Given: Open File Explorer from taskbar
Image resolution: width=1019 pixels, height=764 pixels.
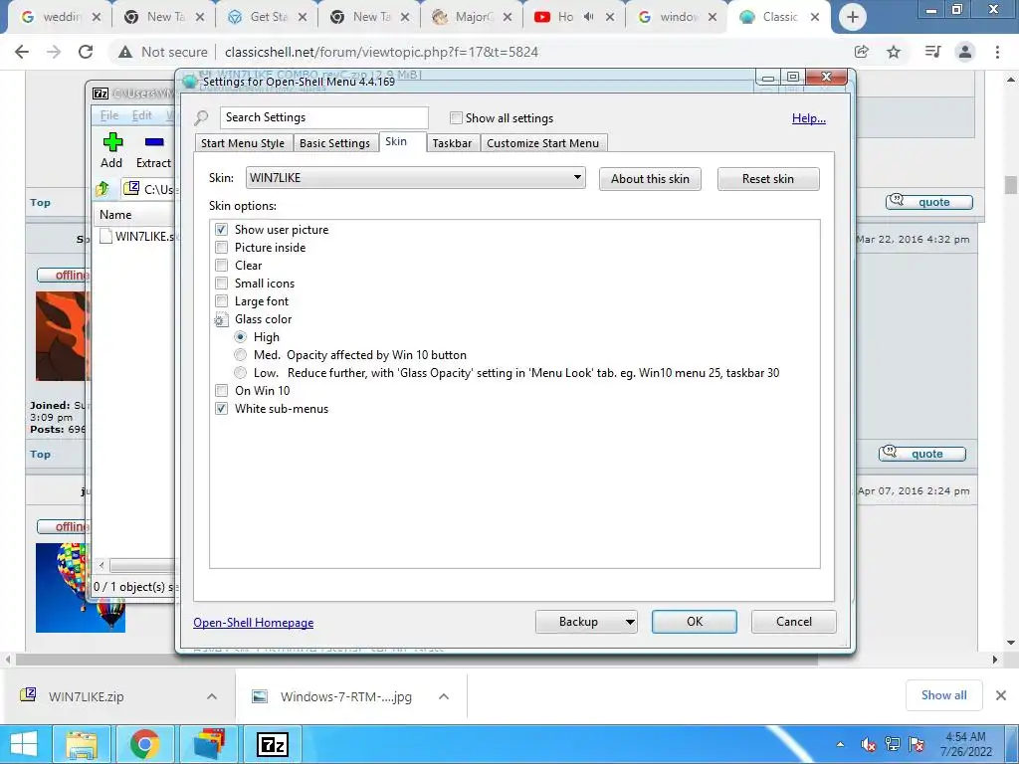Looking at the screenshot, I should tap(82, 744).
